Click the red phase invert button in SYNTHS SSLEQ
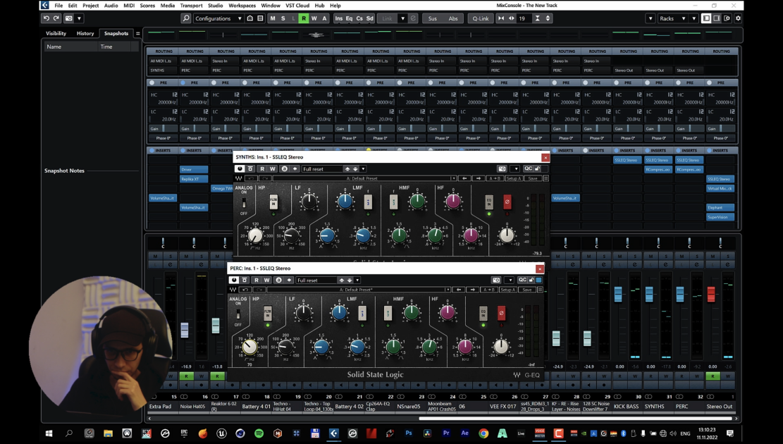783x444 pixels. pyautogui.click(x=507, y=202)
